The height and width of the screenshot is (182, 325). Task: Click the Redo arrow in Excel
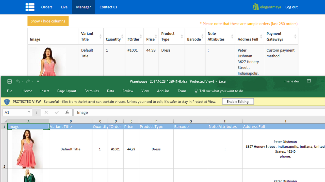[x=28, y=81]
